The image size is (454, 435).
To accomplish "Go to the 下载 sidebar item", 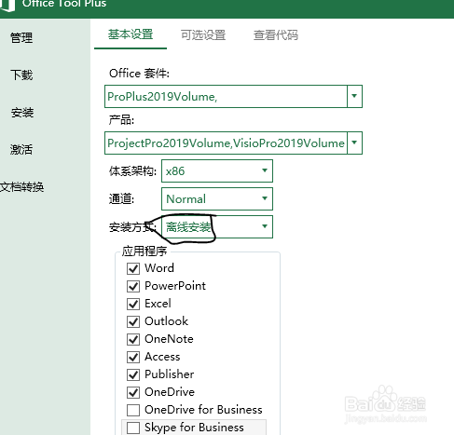I will pyautogui.click(x=21, y=75).
